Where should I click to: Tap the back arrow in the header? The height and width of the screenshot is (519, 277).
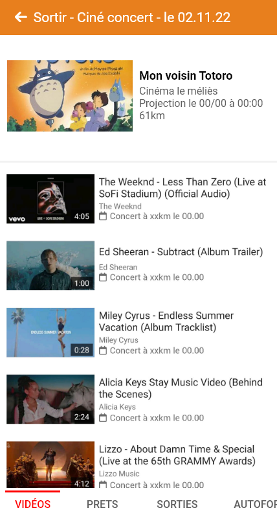tap(21, 17)
